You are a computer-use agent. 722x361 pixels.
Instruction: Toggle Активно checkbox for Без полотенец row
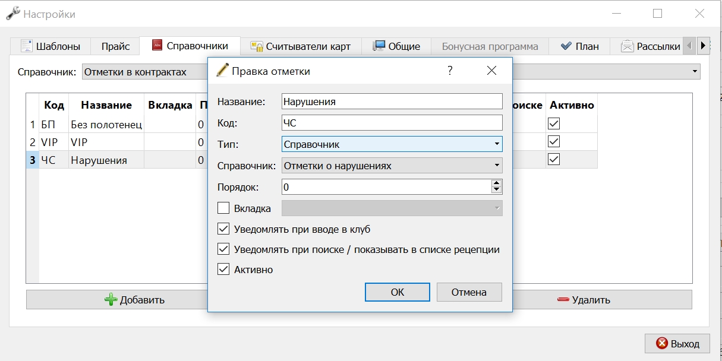click(x=554, y=123)
